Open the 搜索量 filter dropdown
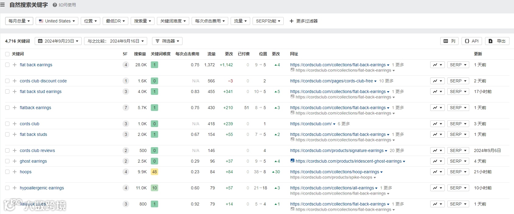514x214 pixels. pyautogui.click(x=143, y=21)
